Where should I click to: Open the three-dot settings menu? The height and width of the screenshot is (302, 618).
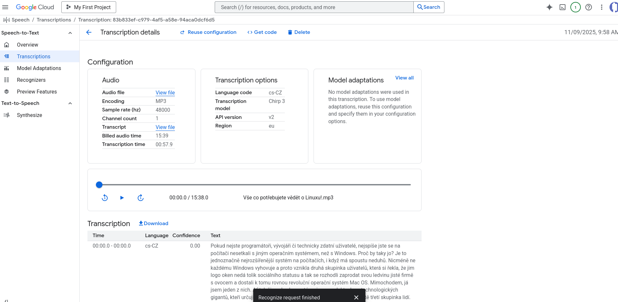pyautogui.click(x=602, y=7)
